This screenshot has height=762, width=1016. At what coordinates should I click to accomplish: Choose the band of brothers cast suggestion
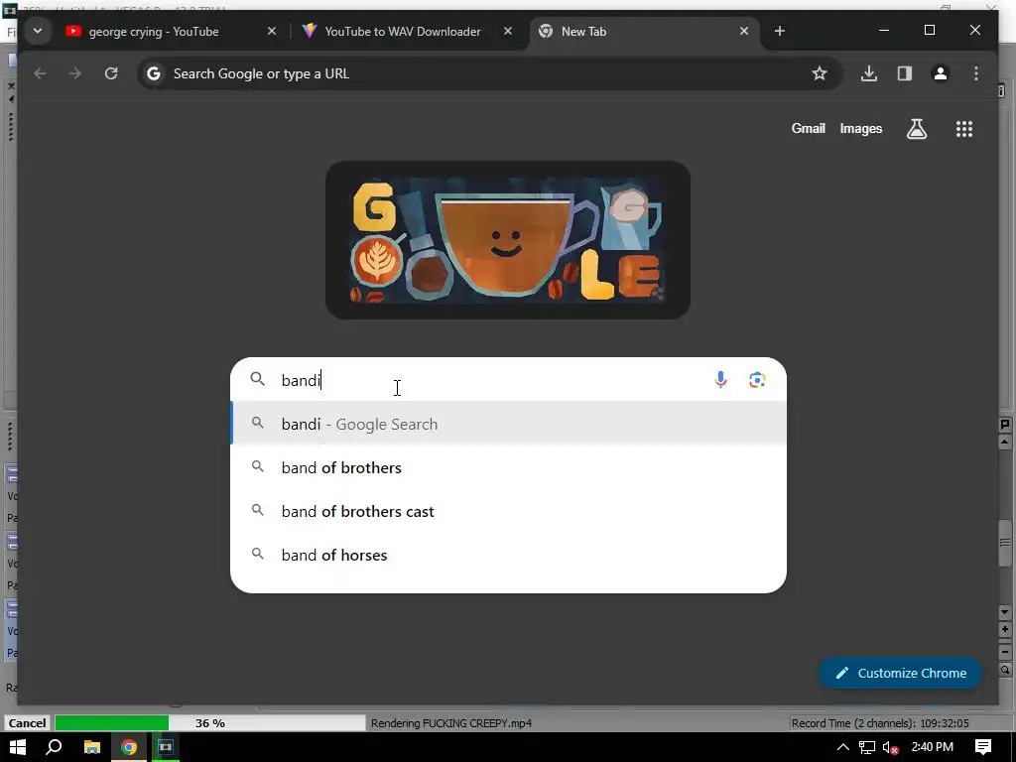(509, 511)
